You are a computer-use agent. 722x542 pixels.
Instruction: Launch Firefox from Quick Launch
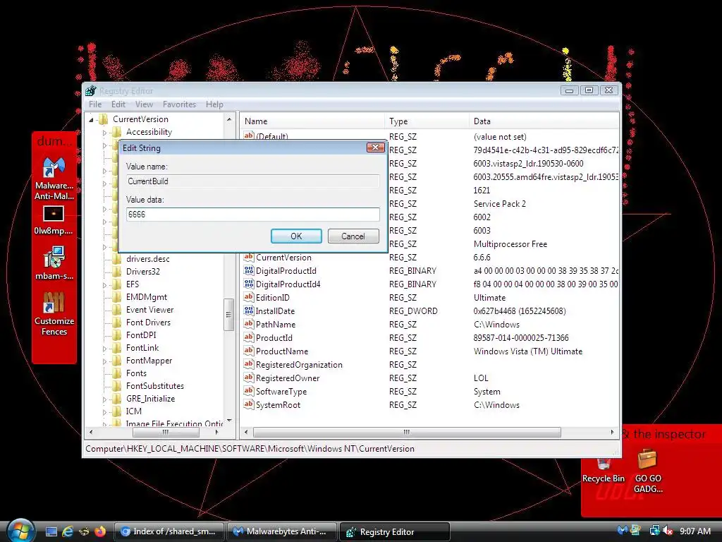click(x=100, y=531)
